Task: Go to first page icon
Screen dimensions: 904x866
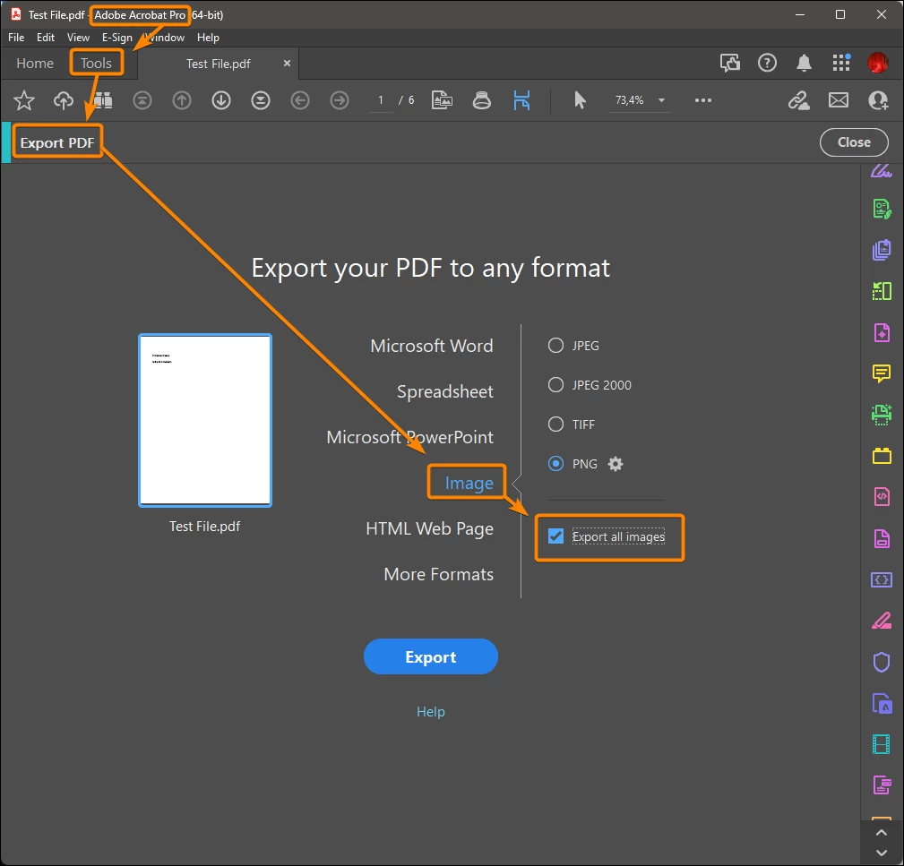Action: click(x=142, y=100)
